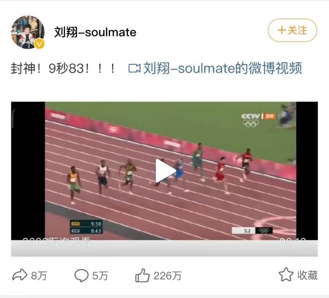Click the 00:13 video duration label
This screenshot has width=329, height=298.
coord(293,242)
